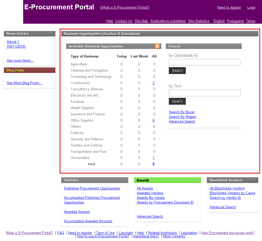The height and width of the screenshot is (241, 262).
Task: Open the Search By Region link
Action: (182, 117)
